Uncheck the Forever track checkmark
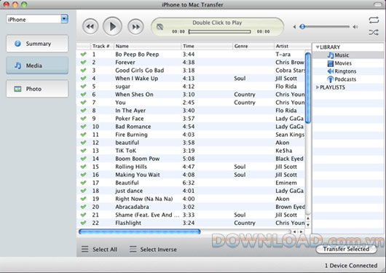This screenshot has height=273, width=386. 84,63
